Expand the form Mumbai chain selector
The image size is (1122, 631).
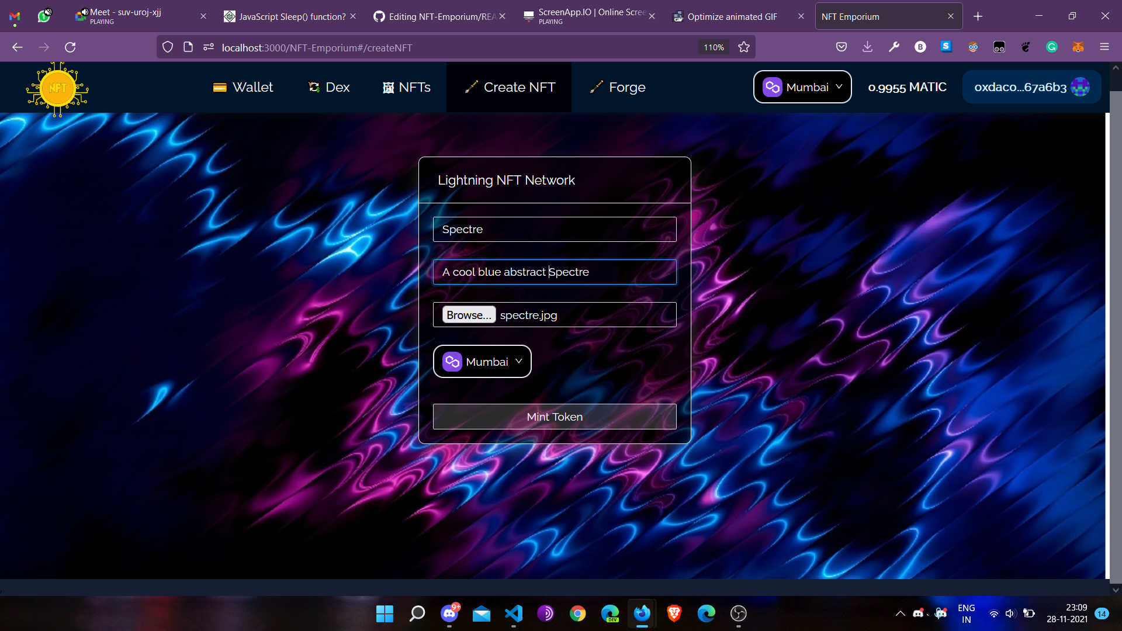click(482, 362)
